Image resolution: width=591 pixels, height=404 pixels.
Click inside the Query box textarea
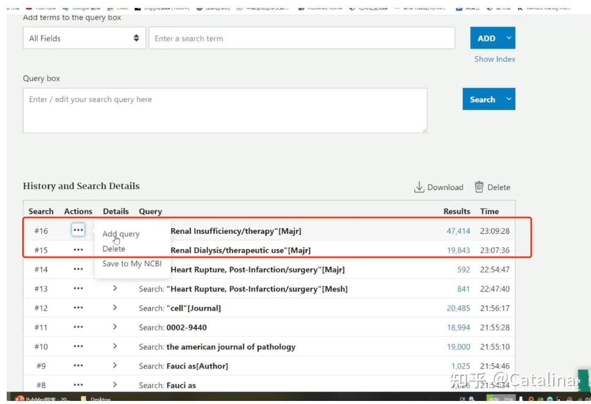point(225,110)
